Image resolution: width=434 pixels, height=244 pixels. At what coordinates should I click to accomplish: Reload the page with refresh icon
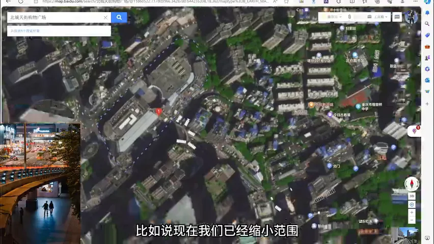tap(21, 2)
